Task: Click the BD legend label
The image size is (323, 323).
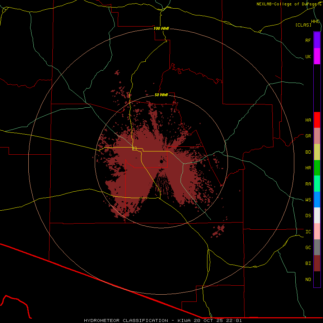Action: 308,152
